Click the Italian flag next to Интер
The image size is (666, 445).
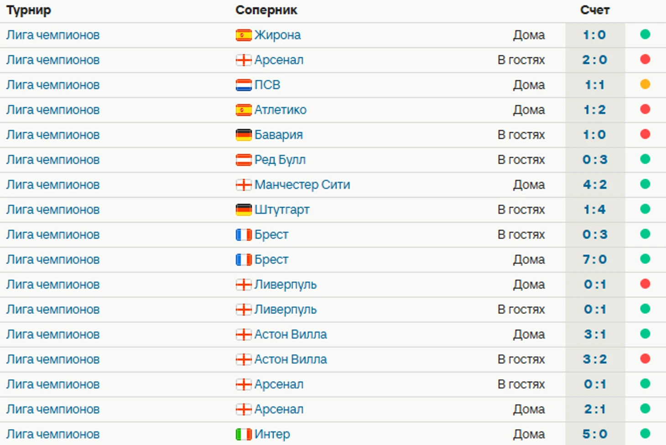[x=244, y=435]
